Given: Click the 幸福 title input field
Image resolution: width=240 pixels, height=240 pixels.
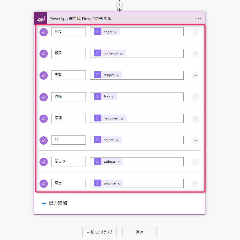Looking at the screenshot, I should tap(68, 118).
